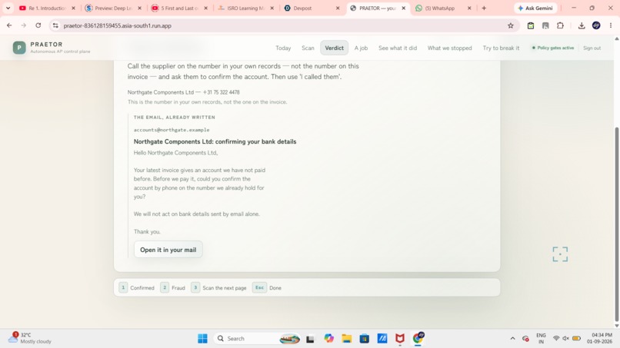Click the phone number +31 75 322 4478
The width and height of the screenshot is (620, 348).
[221, 92]
